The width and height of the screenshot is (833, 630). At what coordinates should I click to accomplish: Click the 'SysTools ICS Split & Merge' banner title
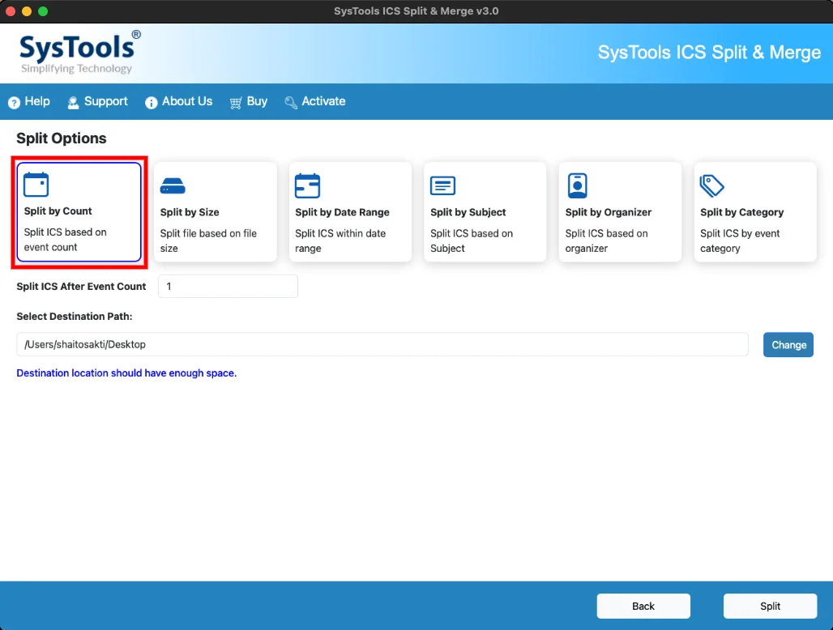point(709,53)
